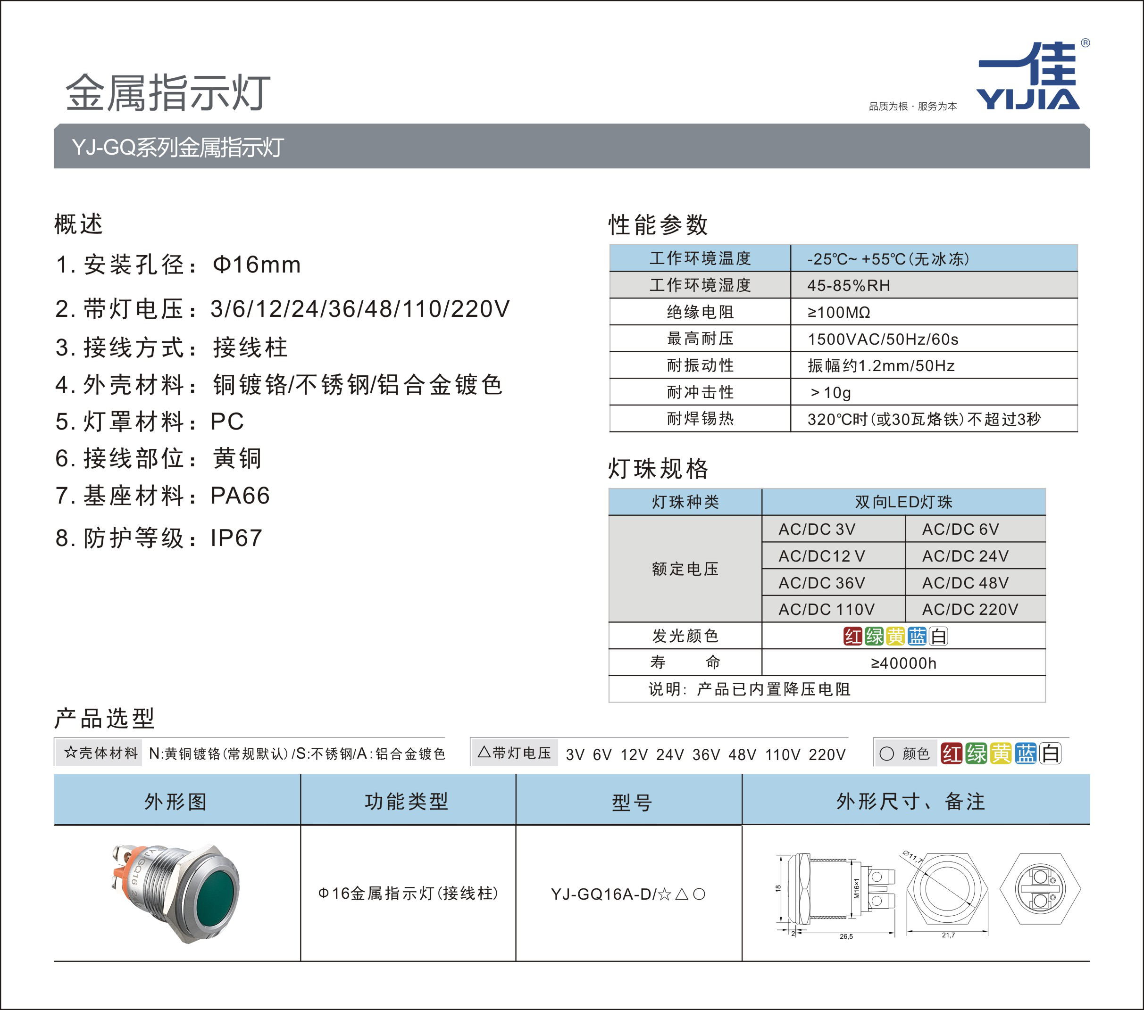Screen dimensions: 1144x1010
Task: Click the line 防护等级: IP67
Action: click(159, 538)
